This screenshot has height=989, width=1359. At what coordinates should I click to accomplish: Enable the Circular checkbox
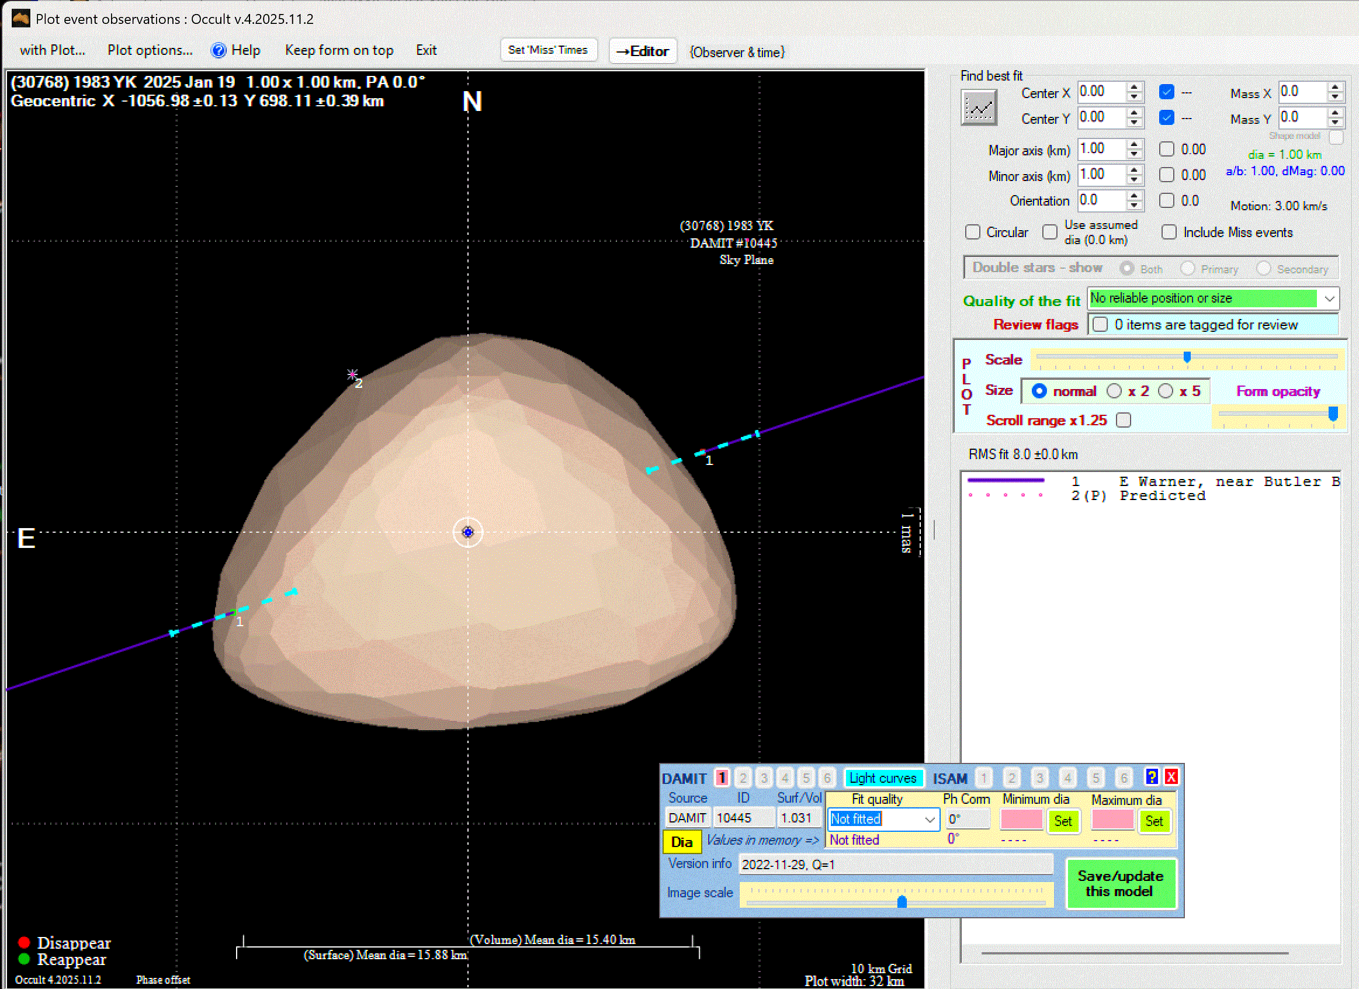click(973, 232)
